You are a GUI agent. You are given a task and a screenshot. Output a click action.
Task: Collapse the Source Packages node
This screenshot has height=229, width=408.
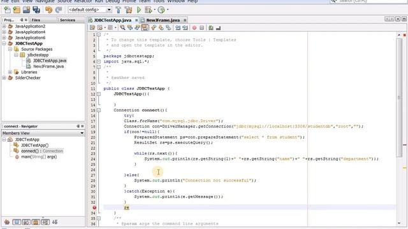[x=10, y=49]
